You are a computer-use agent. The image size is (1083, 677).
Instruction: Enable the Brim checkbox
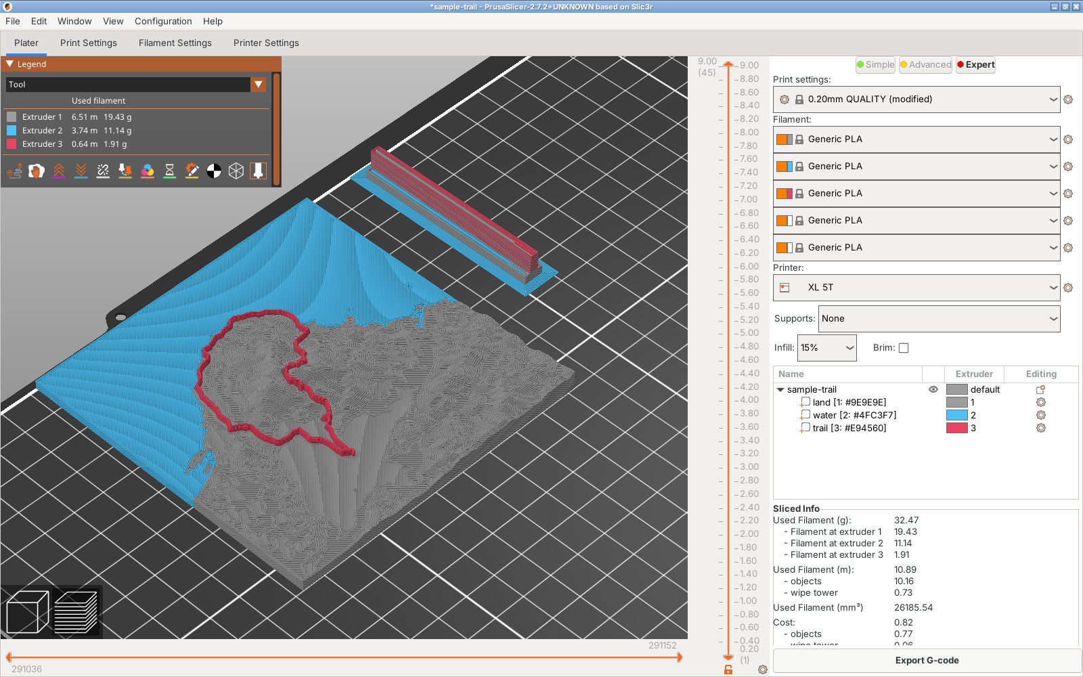(904, 348)
